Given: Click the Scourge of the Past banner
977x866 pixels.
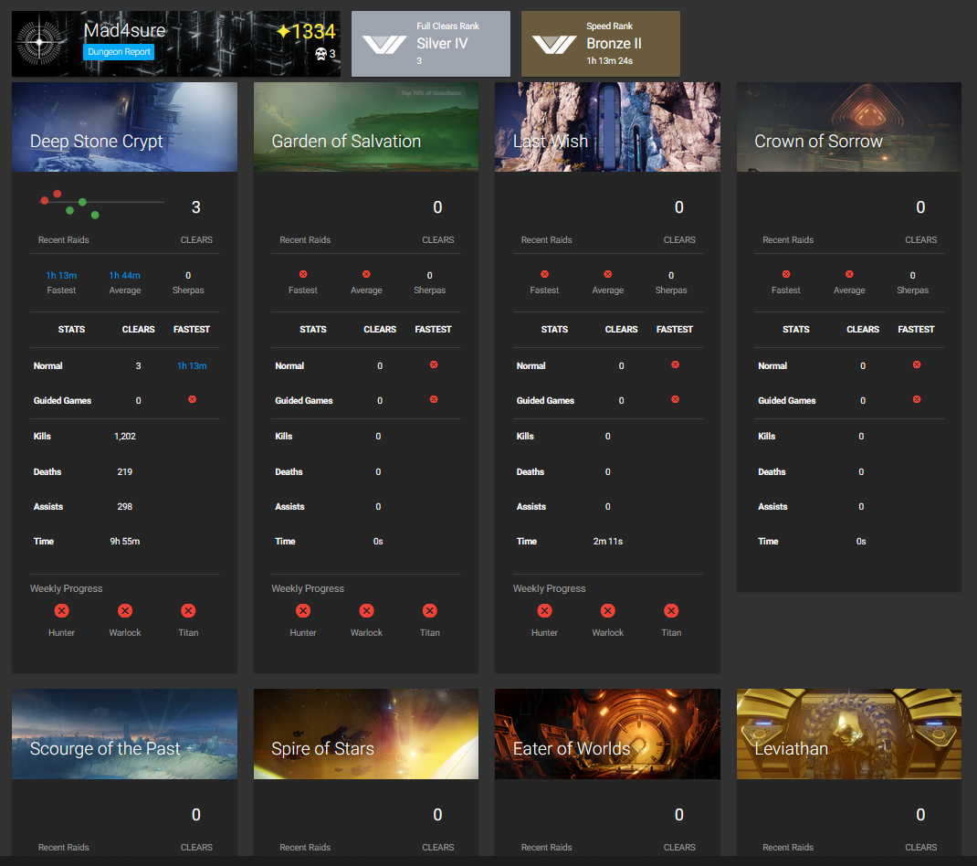Looking at the screenshot, I should pyautogui.click(x=124, y=734).
